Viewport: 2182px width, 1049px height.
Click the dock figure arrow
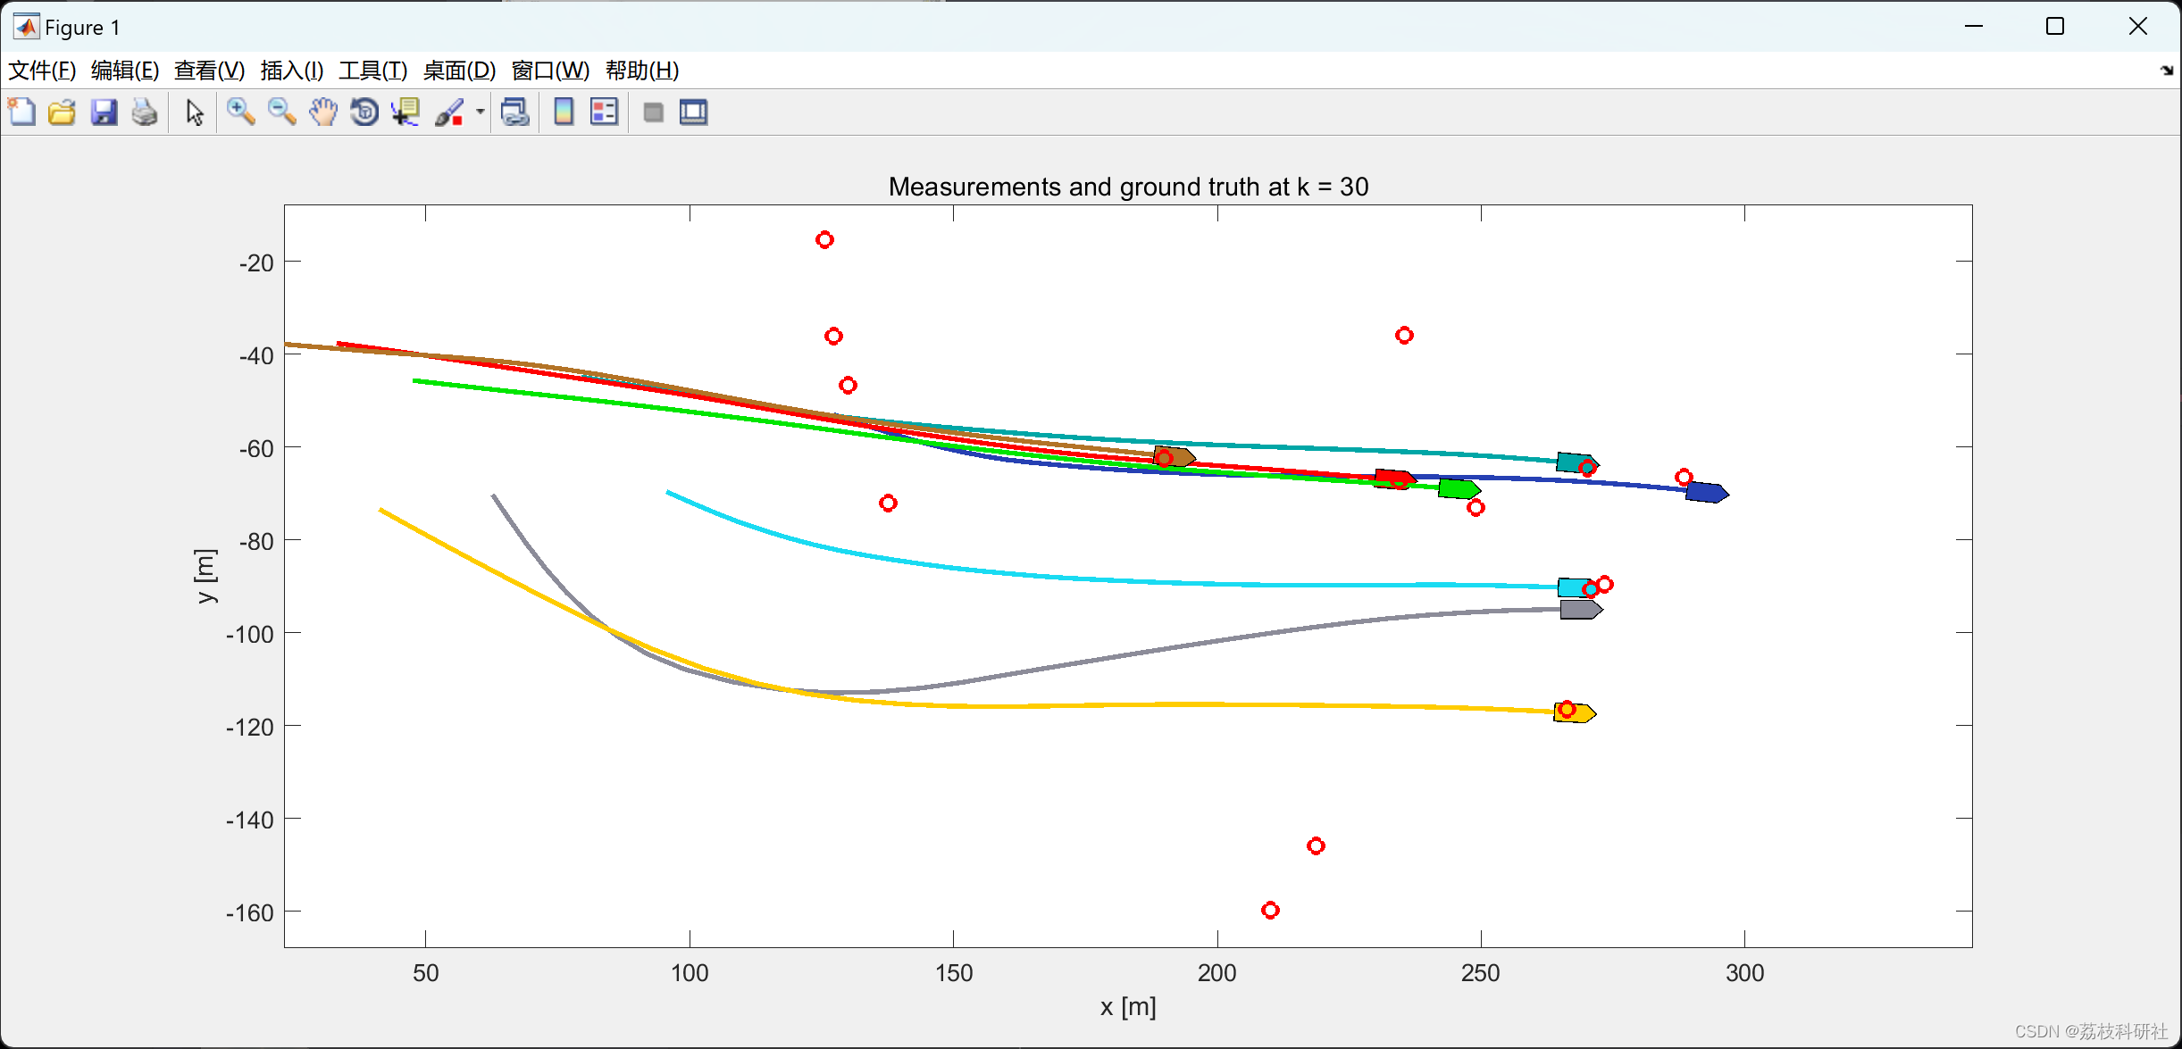[2166, 71]
